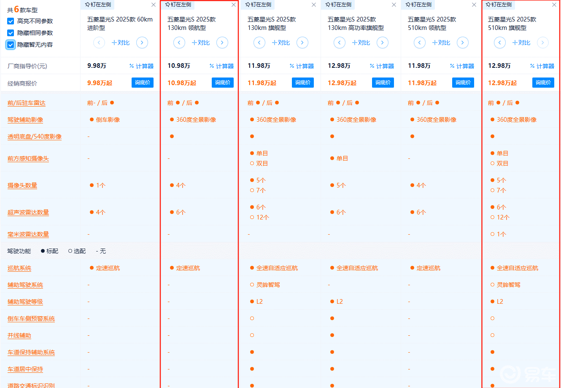The image size is (561, 388).
Task: Toggle 高亮不同参数 checkbox
Action: 11,21
